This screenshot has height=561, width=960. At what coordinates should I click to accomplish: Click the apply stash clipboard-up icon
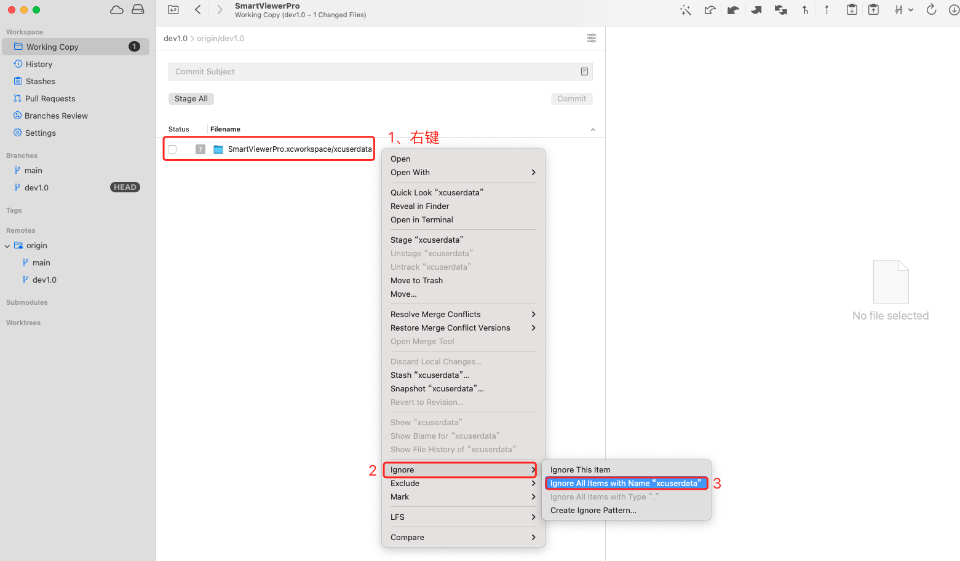click(x=873, y=10)
